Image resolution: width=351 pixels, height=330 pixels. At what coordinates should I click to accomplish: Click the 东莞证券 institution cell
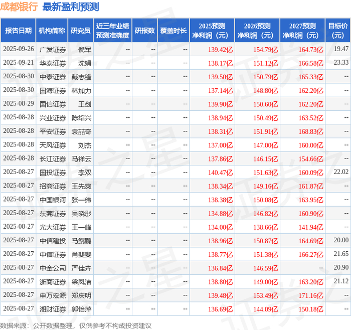[x=53, y=213]
